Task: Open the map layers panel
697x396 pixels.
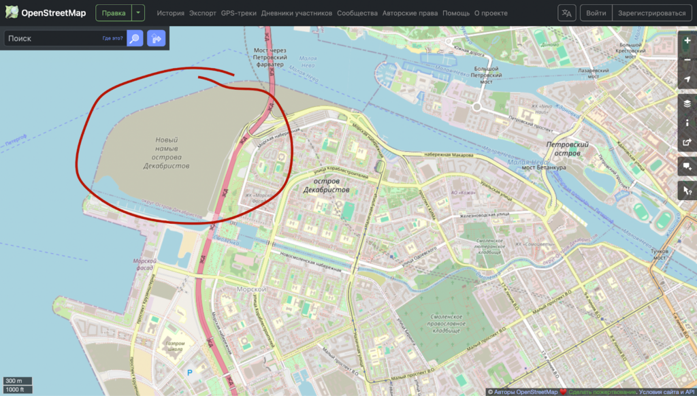Action: pyautogui.click(x=687, y=103)
